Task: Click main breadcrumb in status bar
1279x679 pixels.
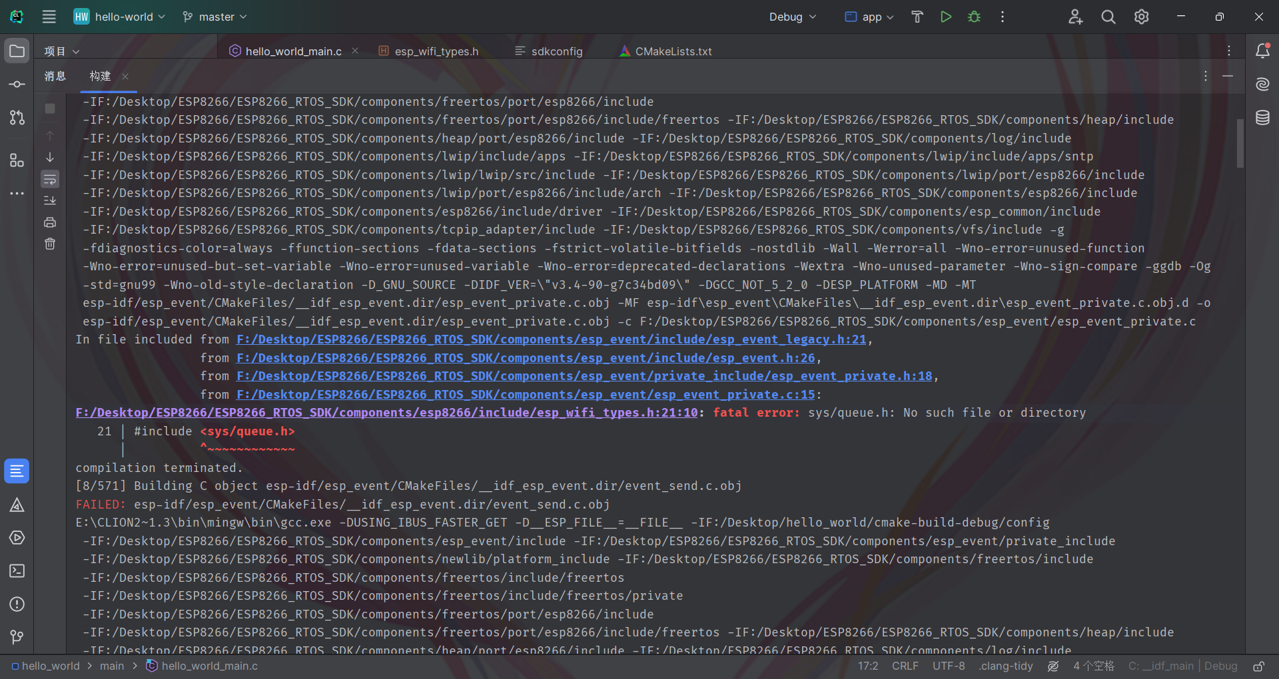Action: click(x=112, y=666)
